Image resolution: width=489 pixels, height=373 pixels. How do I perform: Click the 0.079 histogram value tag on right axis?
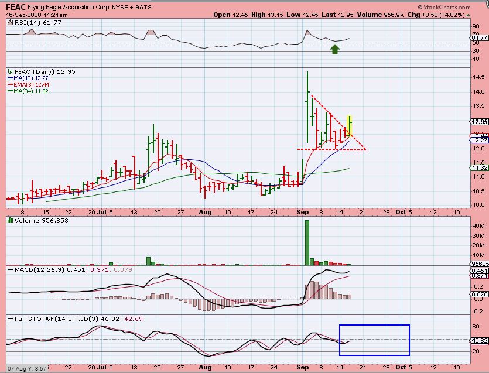(x=479, y=294)
